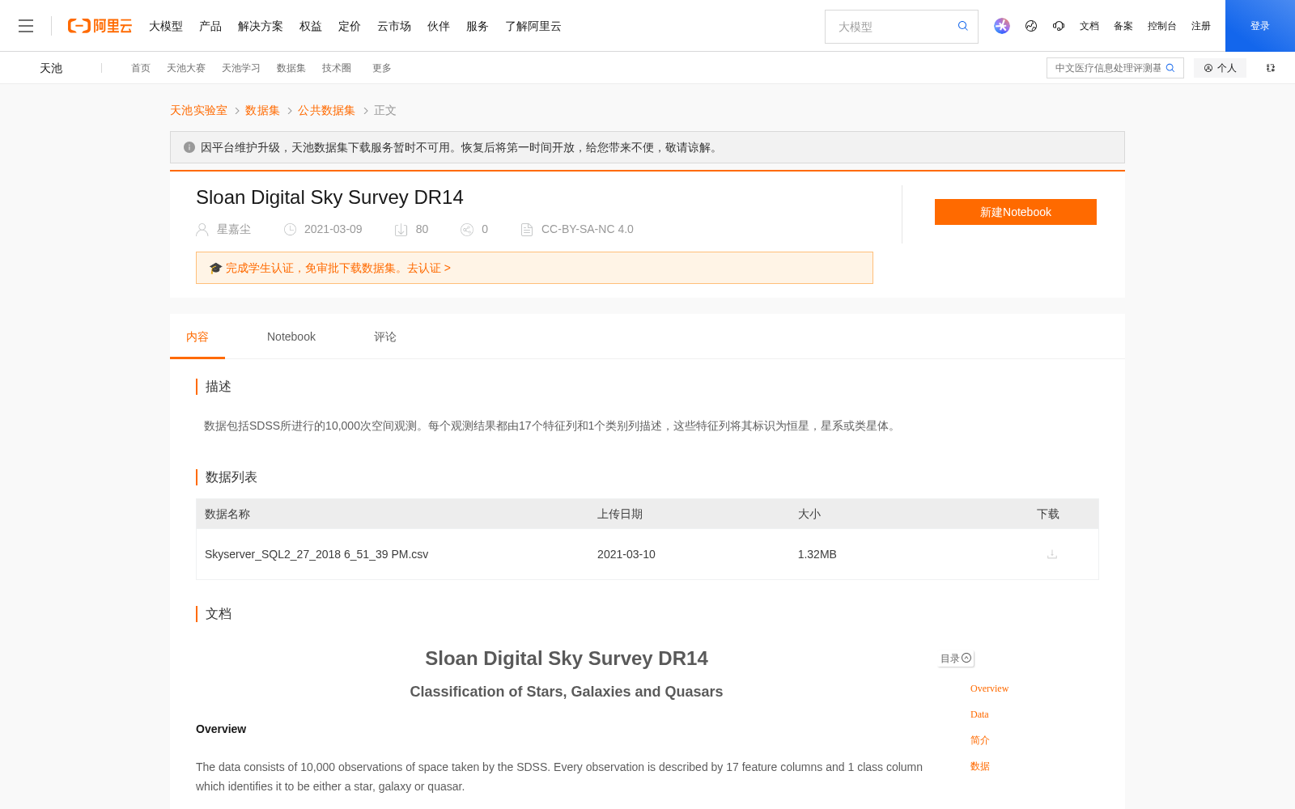
Task: Click the share icon beside 0
Action: tap(467, 230)
